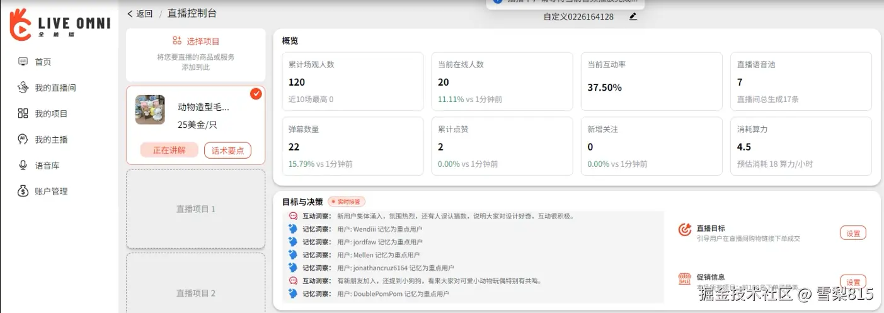
Task: Click the memory icon beside Wendiii entry
Action: pos(293,229)
